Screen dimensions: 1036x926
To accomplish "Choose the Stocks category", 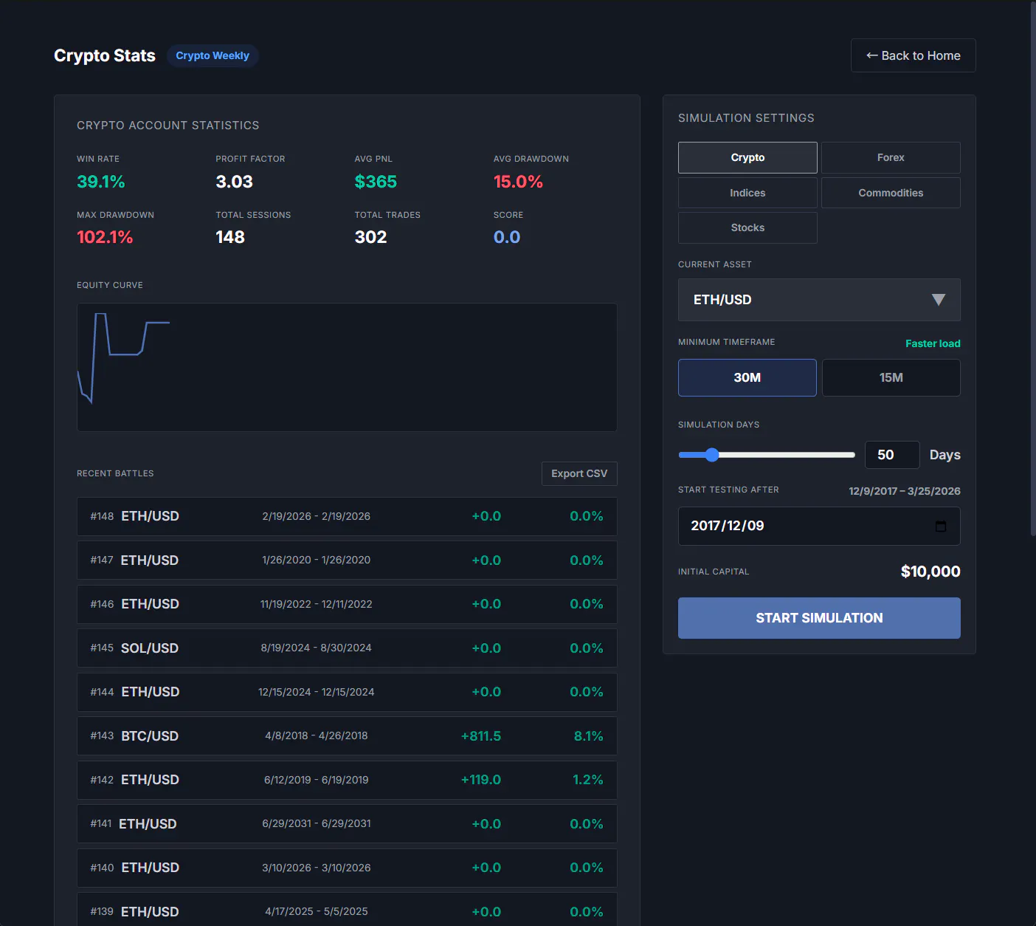I will (747, 227).
